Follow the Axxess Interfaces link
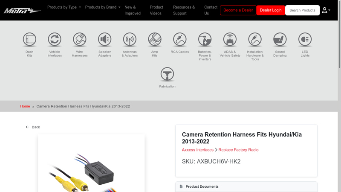Screen dimensions: 341x192 coord(197,150)
